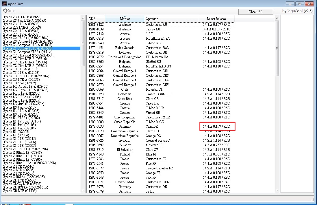Select the Telia DK Denmark row
The width and height of the screenshot is (317, 205).
click(161, 127)
